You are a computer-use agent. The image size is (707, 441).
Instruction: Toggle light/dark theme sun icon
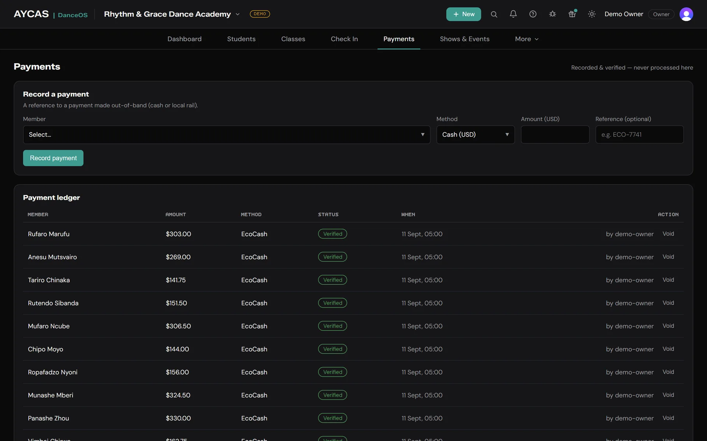tap(592, 14)
